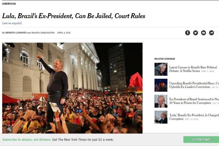Viewport: 219px width, 146px height.
Task: Click the green subscribe button in the banner
Action: (201, 140)
